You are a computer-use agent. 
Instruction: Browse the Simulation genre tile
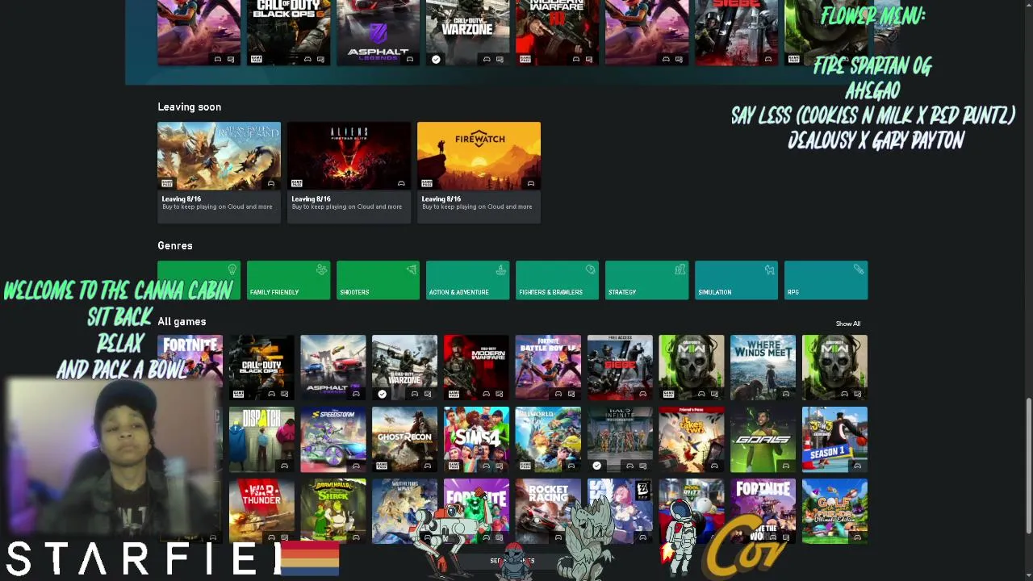[736, 280]
